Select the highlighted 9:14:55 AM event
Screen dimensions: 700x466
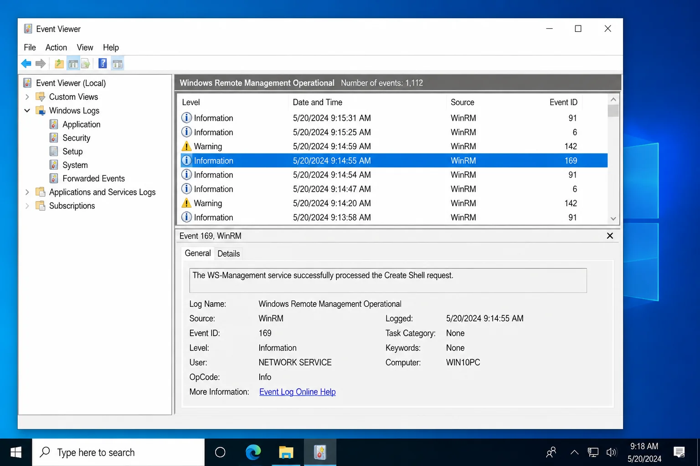[x=394, y=161]
